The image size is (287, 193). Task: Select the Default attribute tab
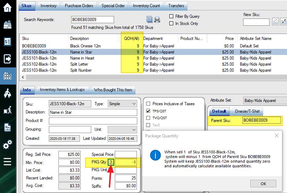point(219,111)
